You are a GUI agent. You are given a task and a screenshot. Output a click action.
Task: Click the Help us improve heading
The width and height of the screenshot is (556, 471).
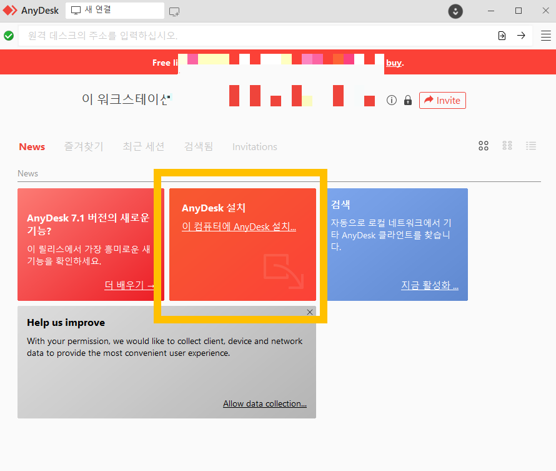(66, 323)
